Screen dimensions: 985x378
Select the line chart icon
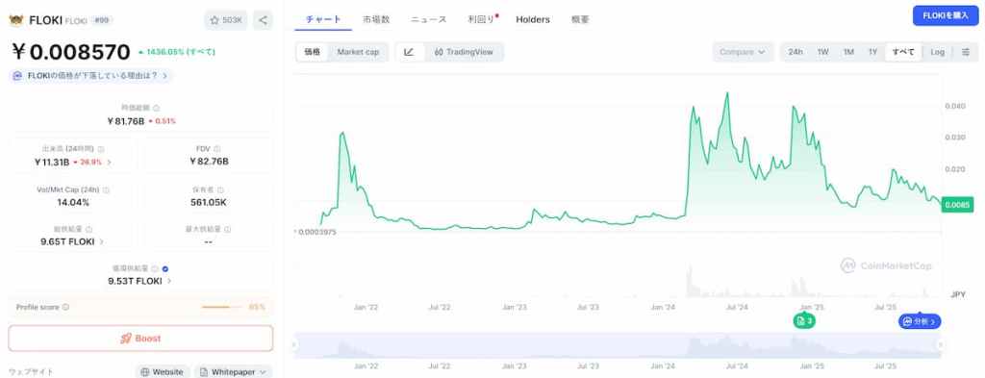click(410, 52)
